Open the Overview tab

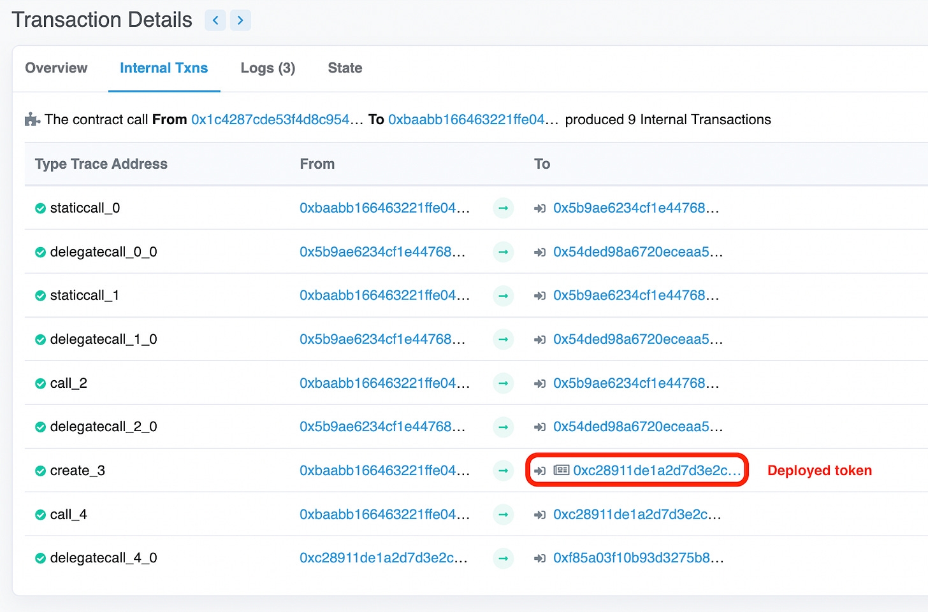tap(56, 68)
